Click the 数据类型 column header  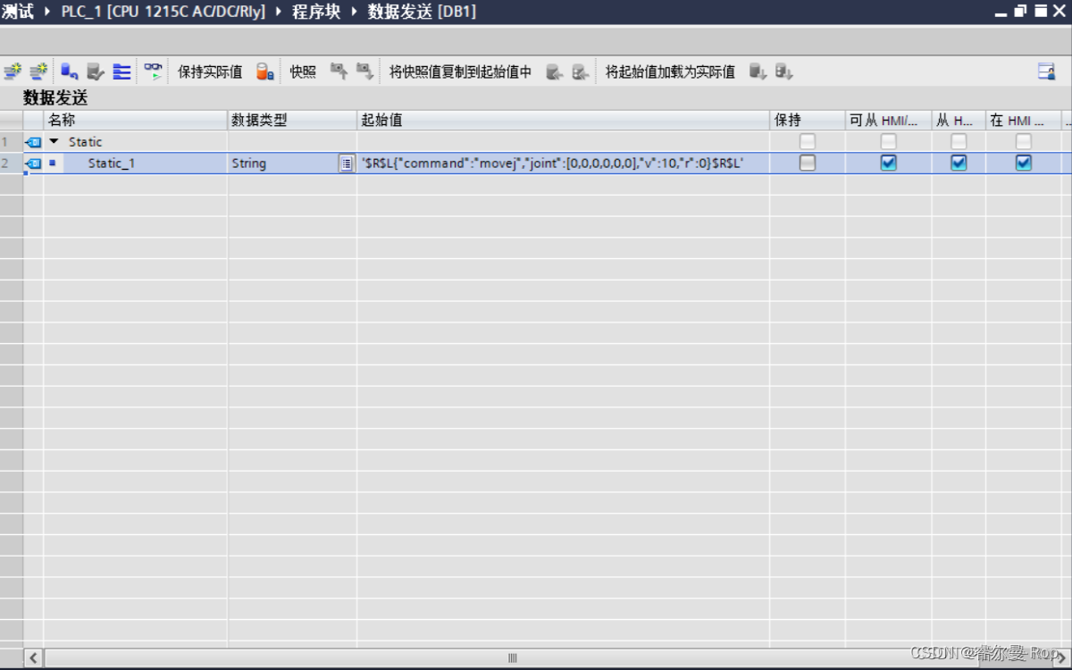pyautogui.click(x=292, y=120)
